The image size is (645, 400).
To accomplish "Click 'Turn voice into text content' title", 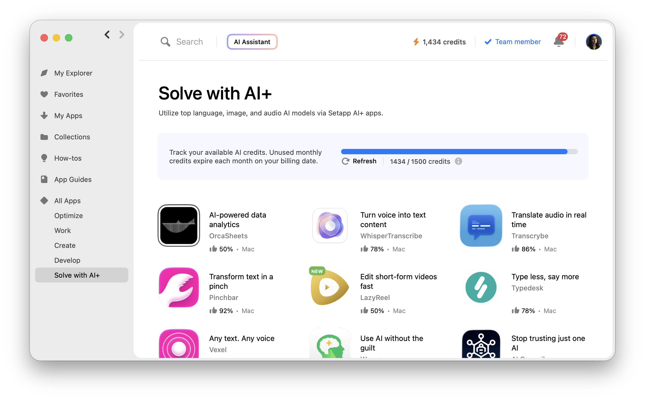I will coord(393,220).
